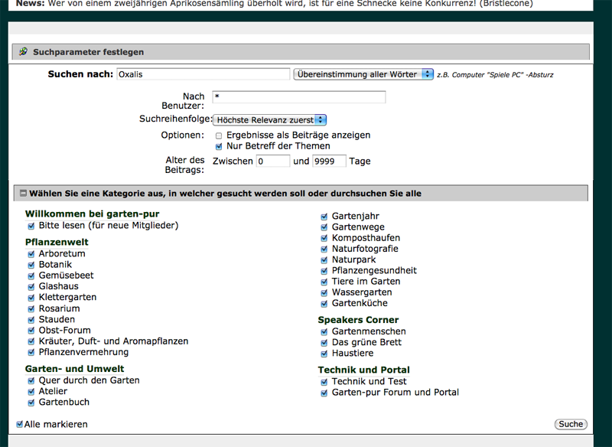Click the maximum age field containing 9999
This screenshot has width=612, height=447.
[329, 162]
